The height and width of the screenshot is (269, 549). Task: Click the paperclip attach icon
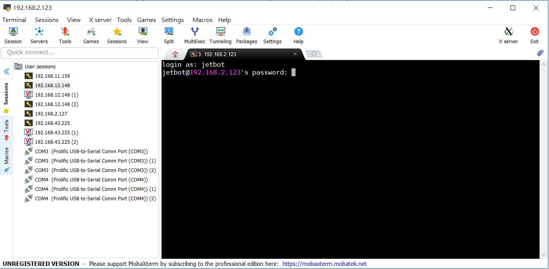(540, 53)
